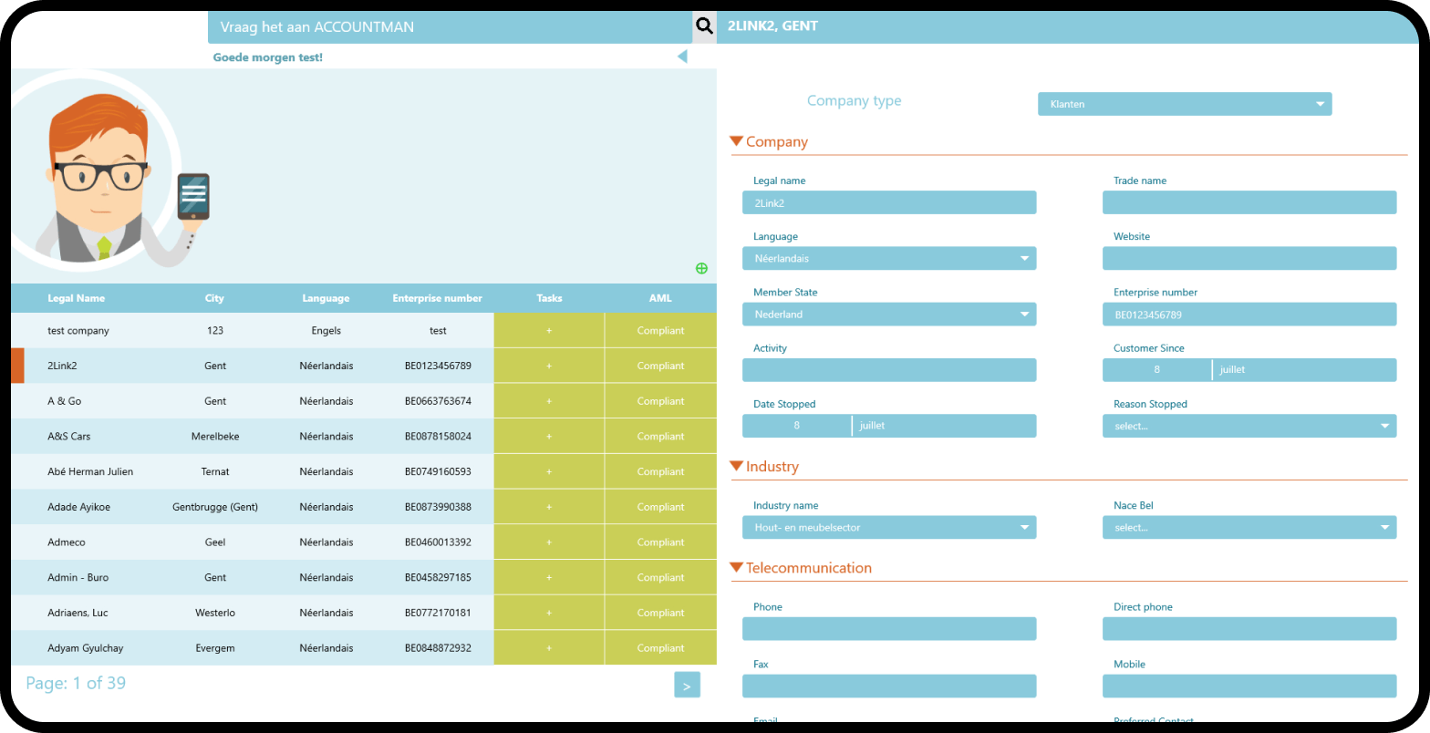Select the Adade Ayikoe row
1430x733 pixels.
[x=364, y=507]
